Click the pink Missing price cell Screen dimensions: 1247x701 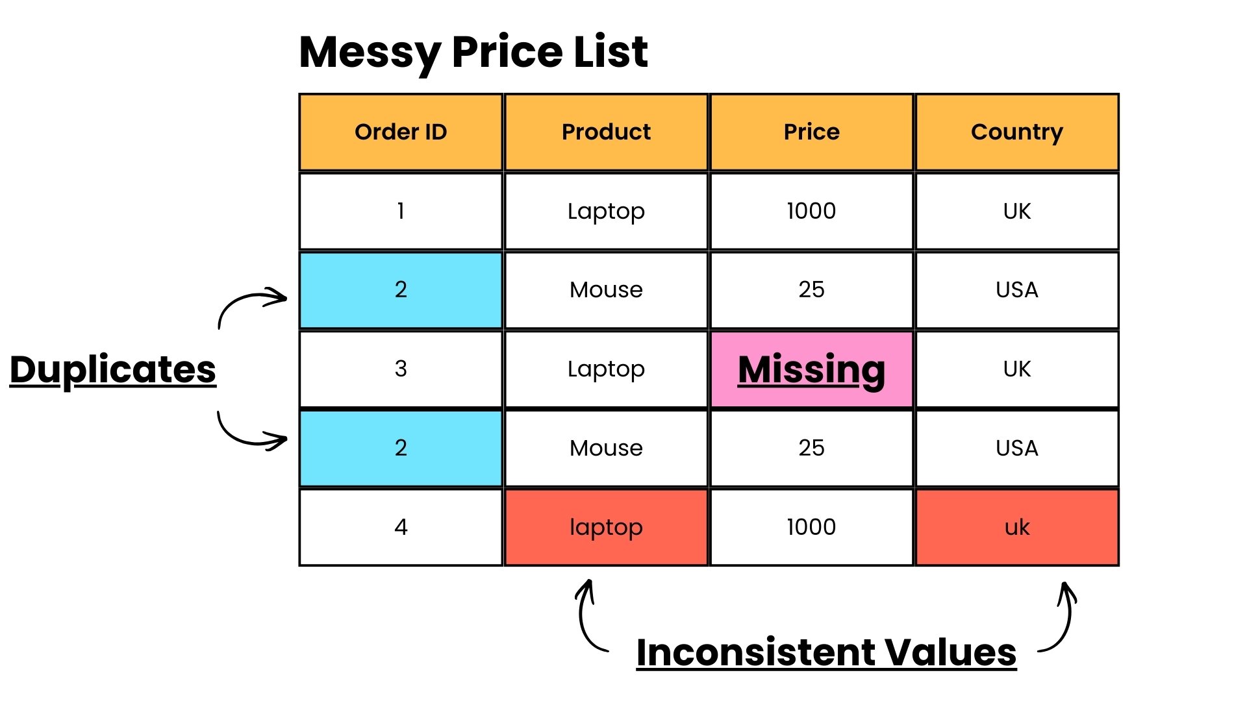tap(811, 369)
